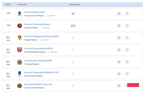
Task: Click rank =140 text
Action: 8,25
